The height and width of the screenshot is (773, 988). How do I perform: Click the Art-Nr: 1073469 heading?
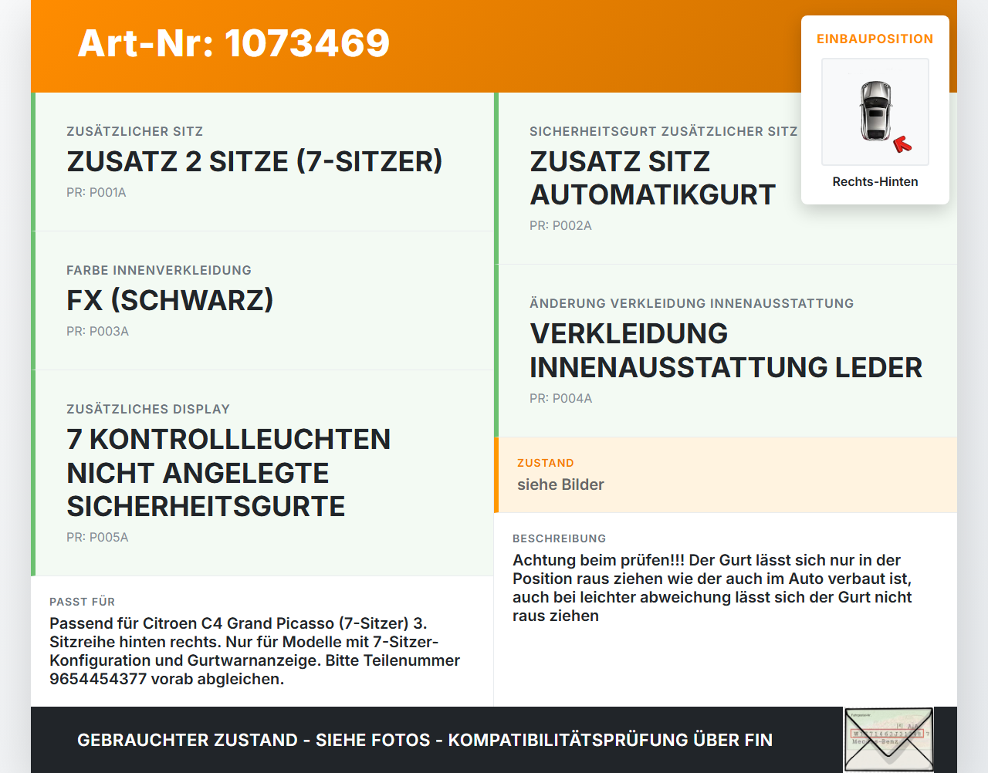pos(234,43)
